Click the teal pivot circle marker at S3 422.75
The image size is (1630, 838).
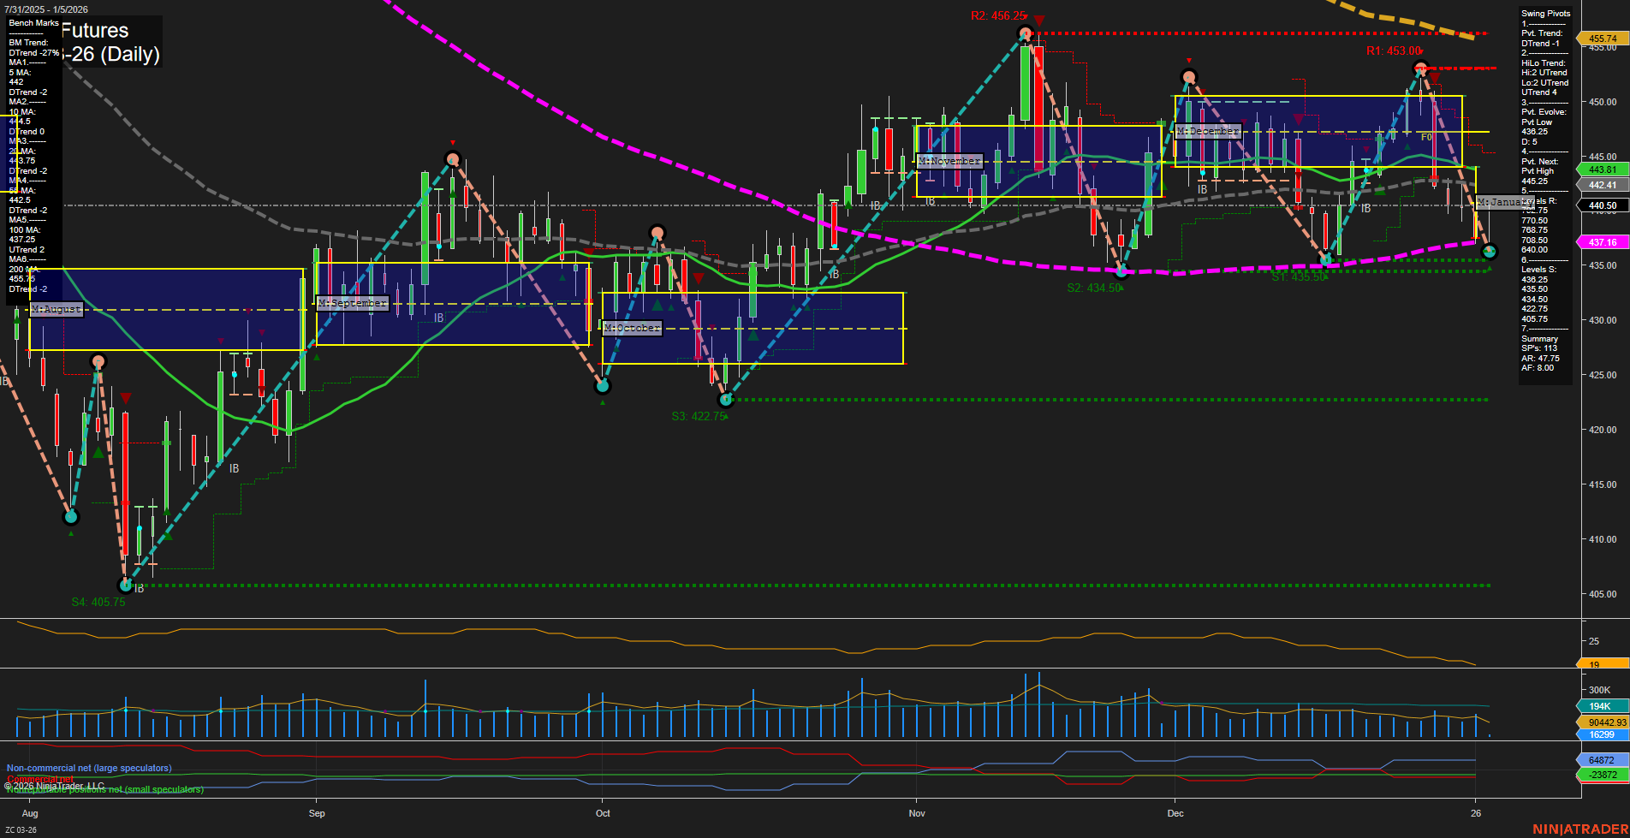[724, 399]
